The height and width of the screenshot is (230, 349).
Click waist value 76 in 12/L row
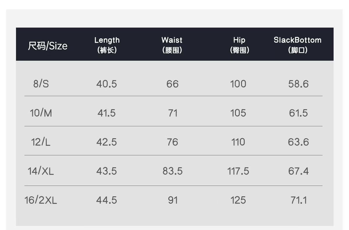[x=172, y=142]
